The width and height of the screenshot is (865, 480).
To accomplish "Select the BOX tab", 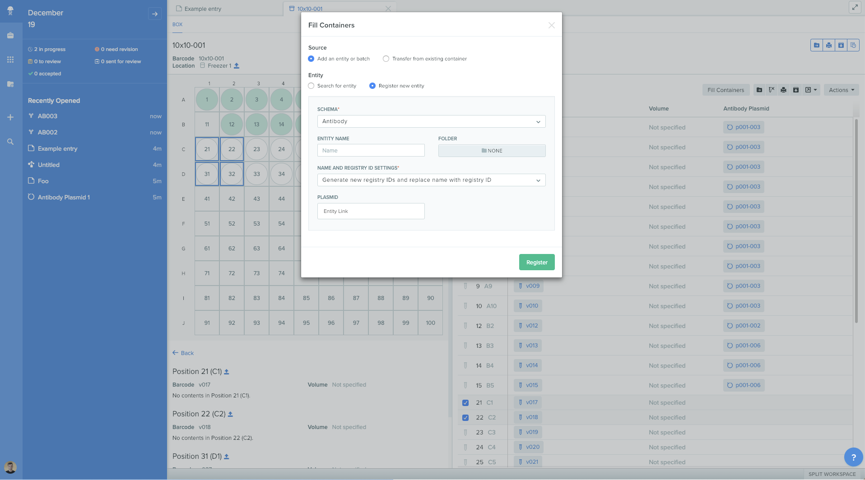I will (177, 24).
